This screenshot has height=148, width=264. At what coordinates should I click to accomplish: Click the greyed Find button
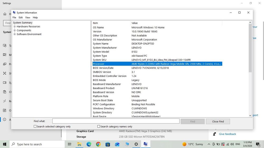tap(193, 121)
